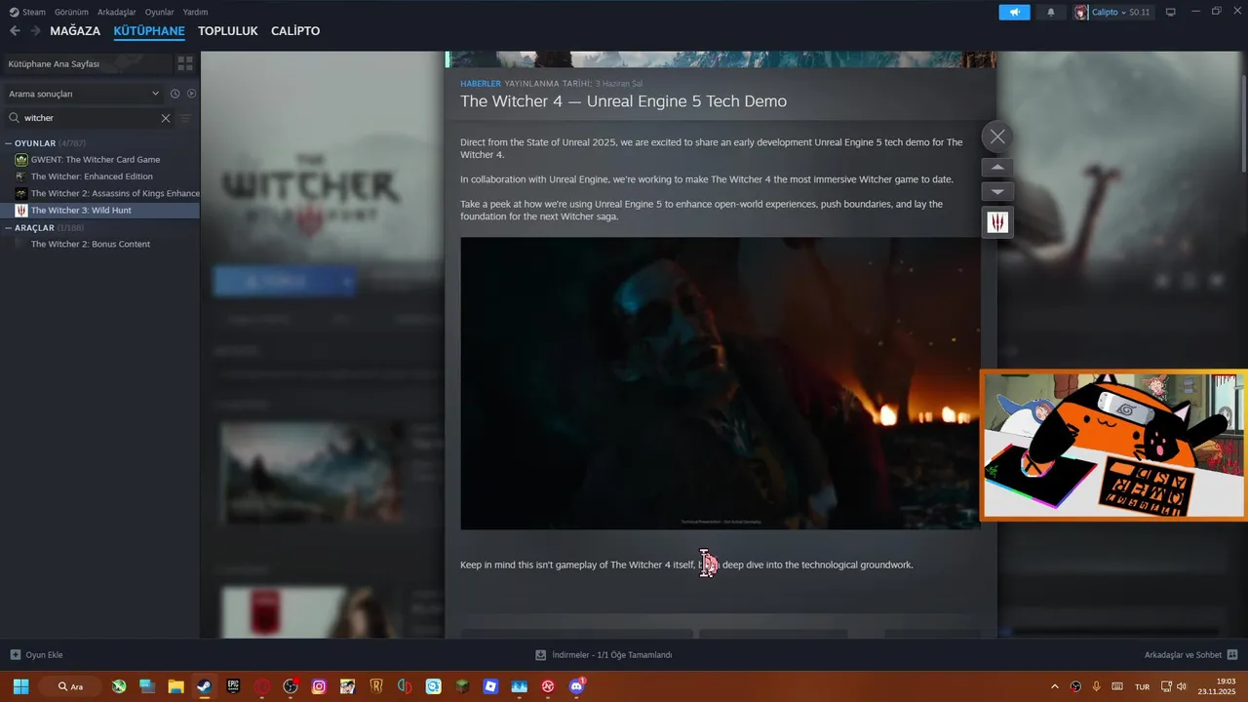1248x702 pixels.
Task: Click the Steam icon in the taskbar
Action: [x=205, y=686]
